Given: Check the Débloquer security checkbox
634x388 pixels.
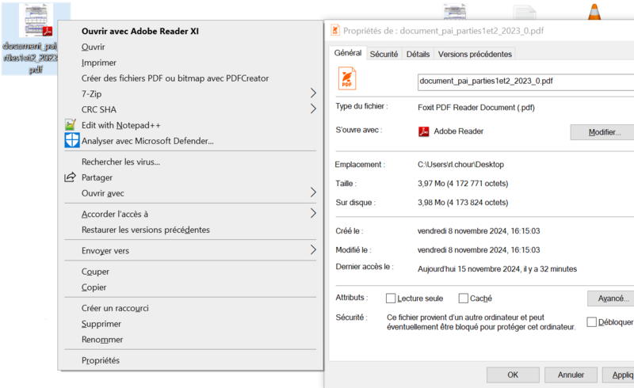Looking at the screenshot, I should coord(592,322).
